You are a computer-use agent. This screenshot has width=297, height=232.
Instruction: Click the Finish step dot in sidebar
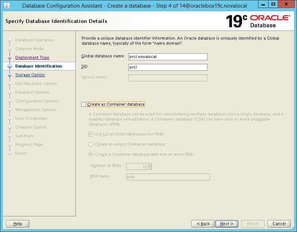tap(10, 153)
